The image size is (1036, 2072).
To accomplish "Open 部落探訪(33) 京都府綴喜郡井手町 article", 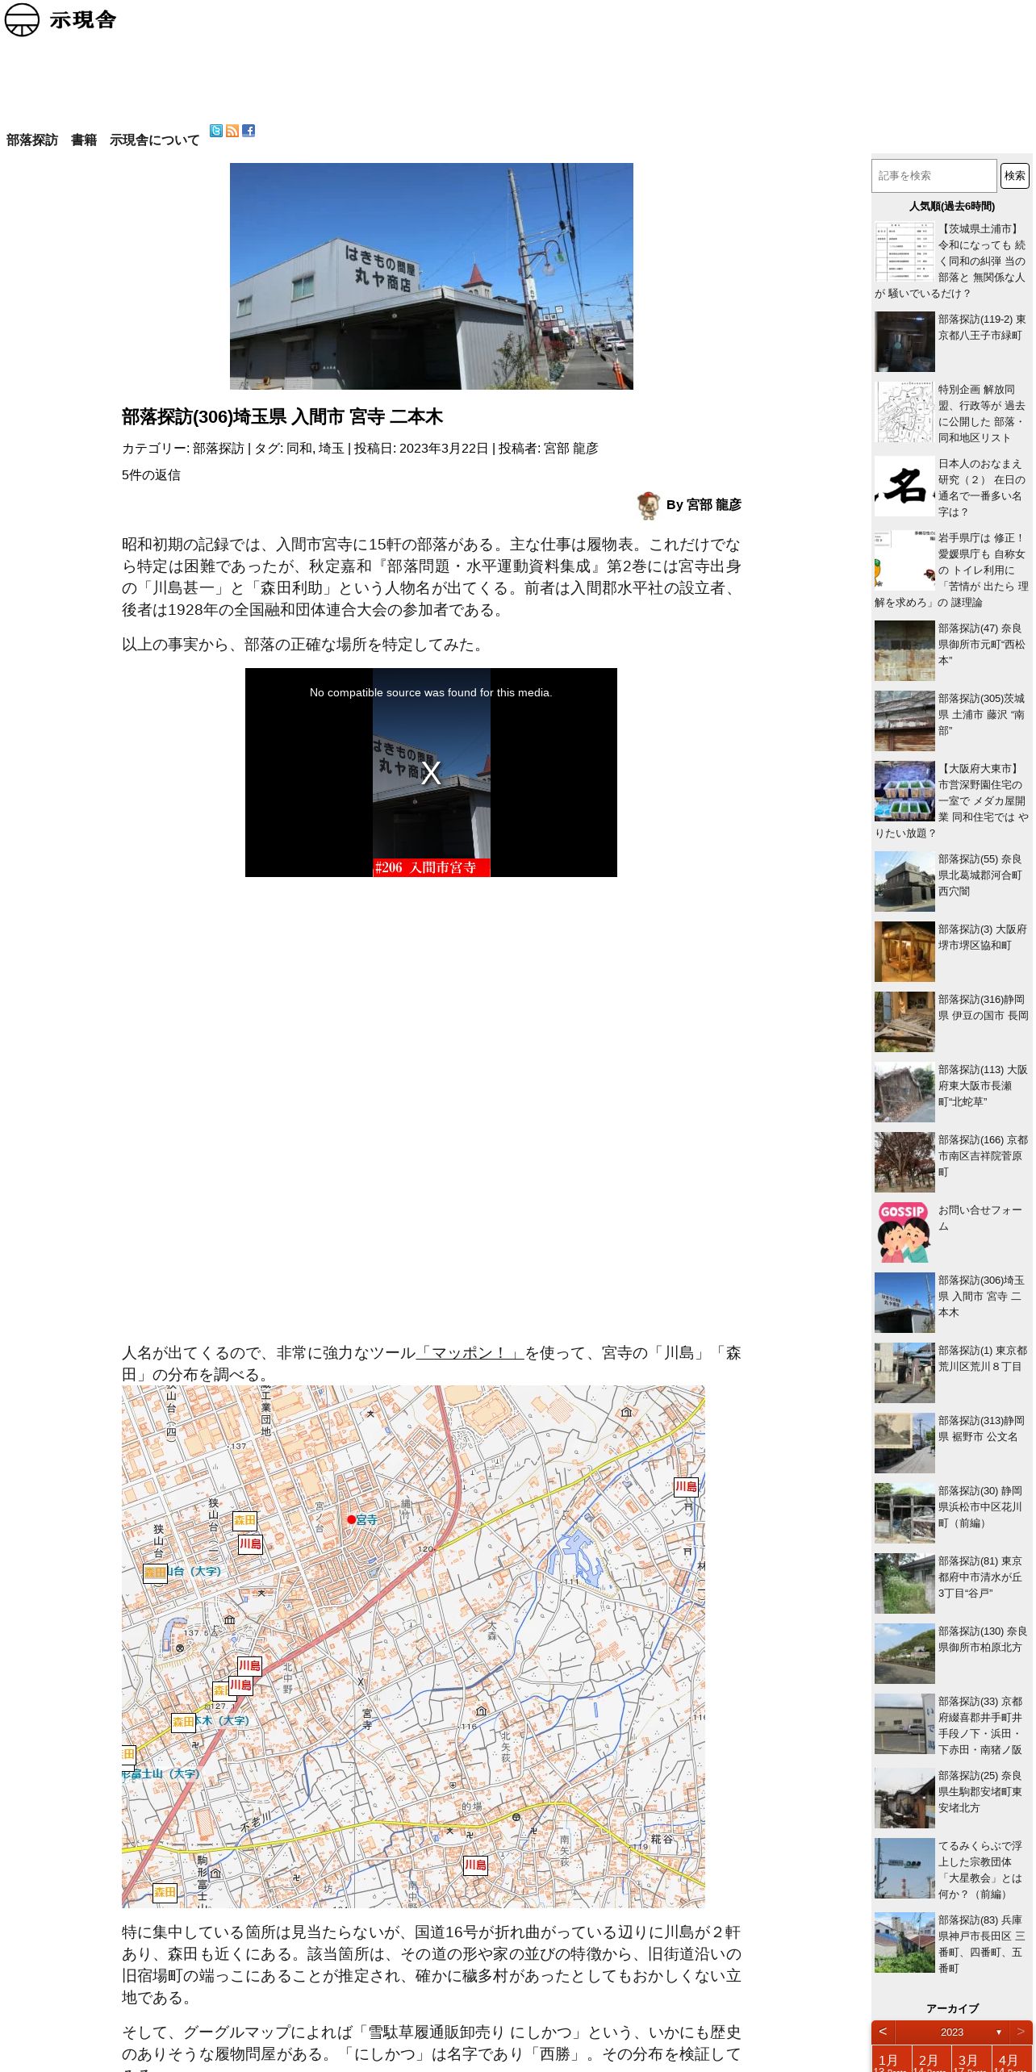I will pyautogui.click(x=951, y=1725).
